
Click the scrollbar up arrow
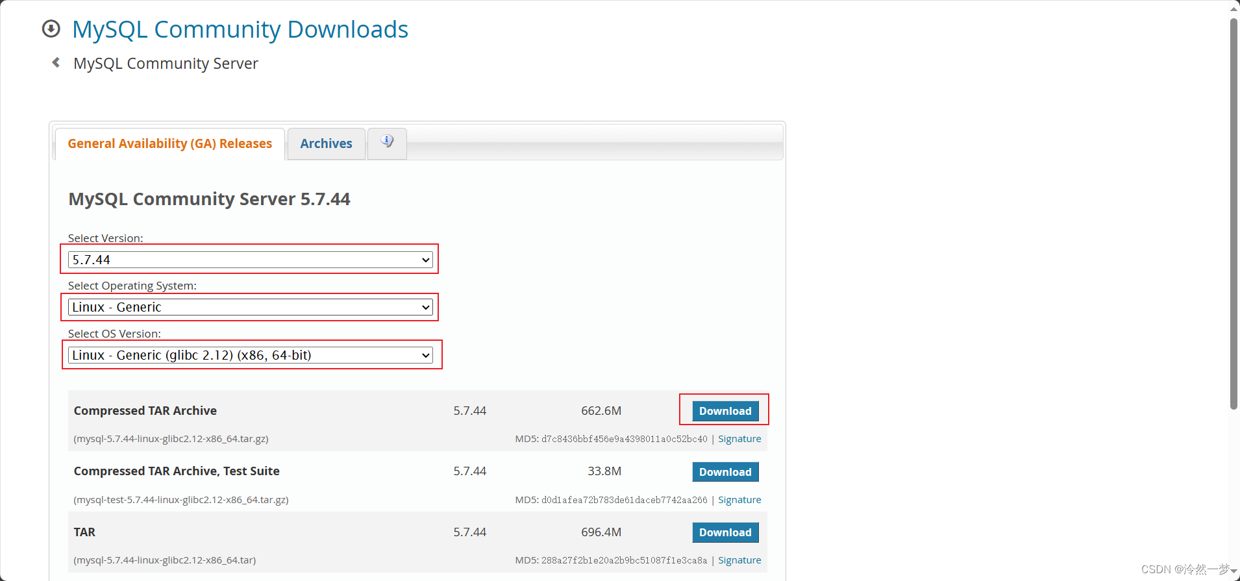coord(1234,8)
